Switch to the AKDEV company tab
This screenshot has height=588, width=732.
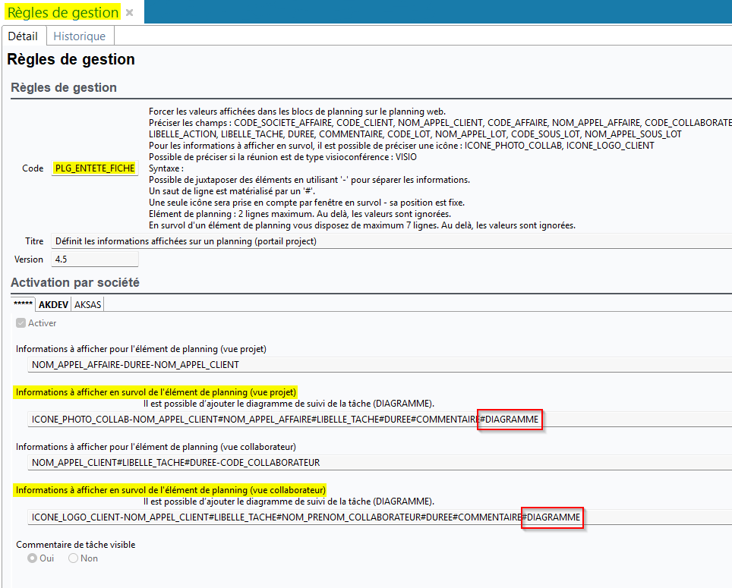point(54,304)
